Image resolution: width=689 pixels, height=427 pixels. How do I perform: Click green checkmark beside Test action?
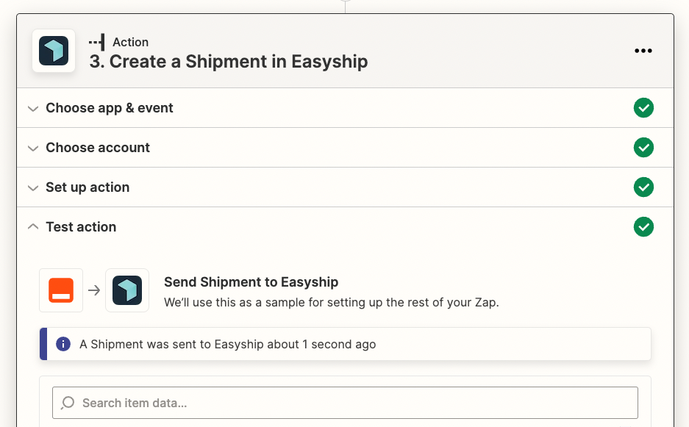pyautogui.click(x=643, y=226)
